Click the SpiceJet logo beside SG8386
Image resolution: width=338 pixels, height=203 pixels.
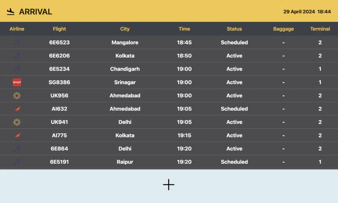(17, 82)
